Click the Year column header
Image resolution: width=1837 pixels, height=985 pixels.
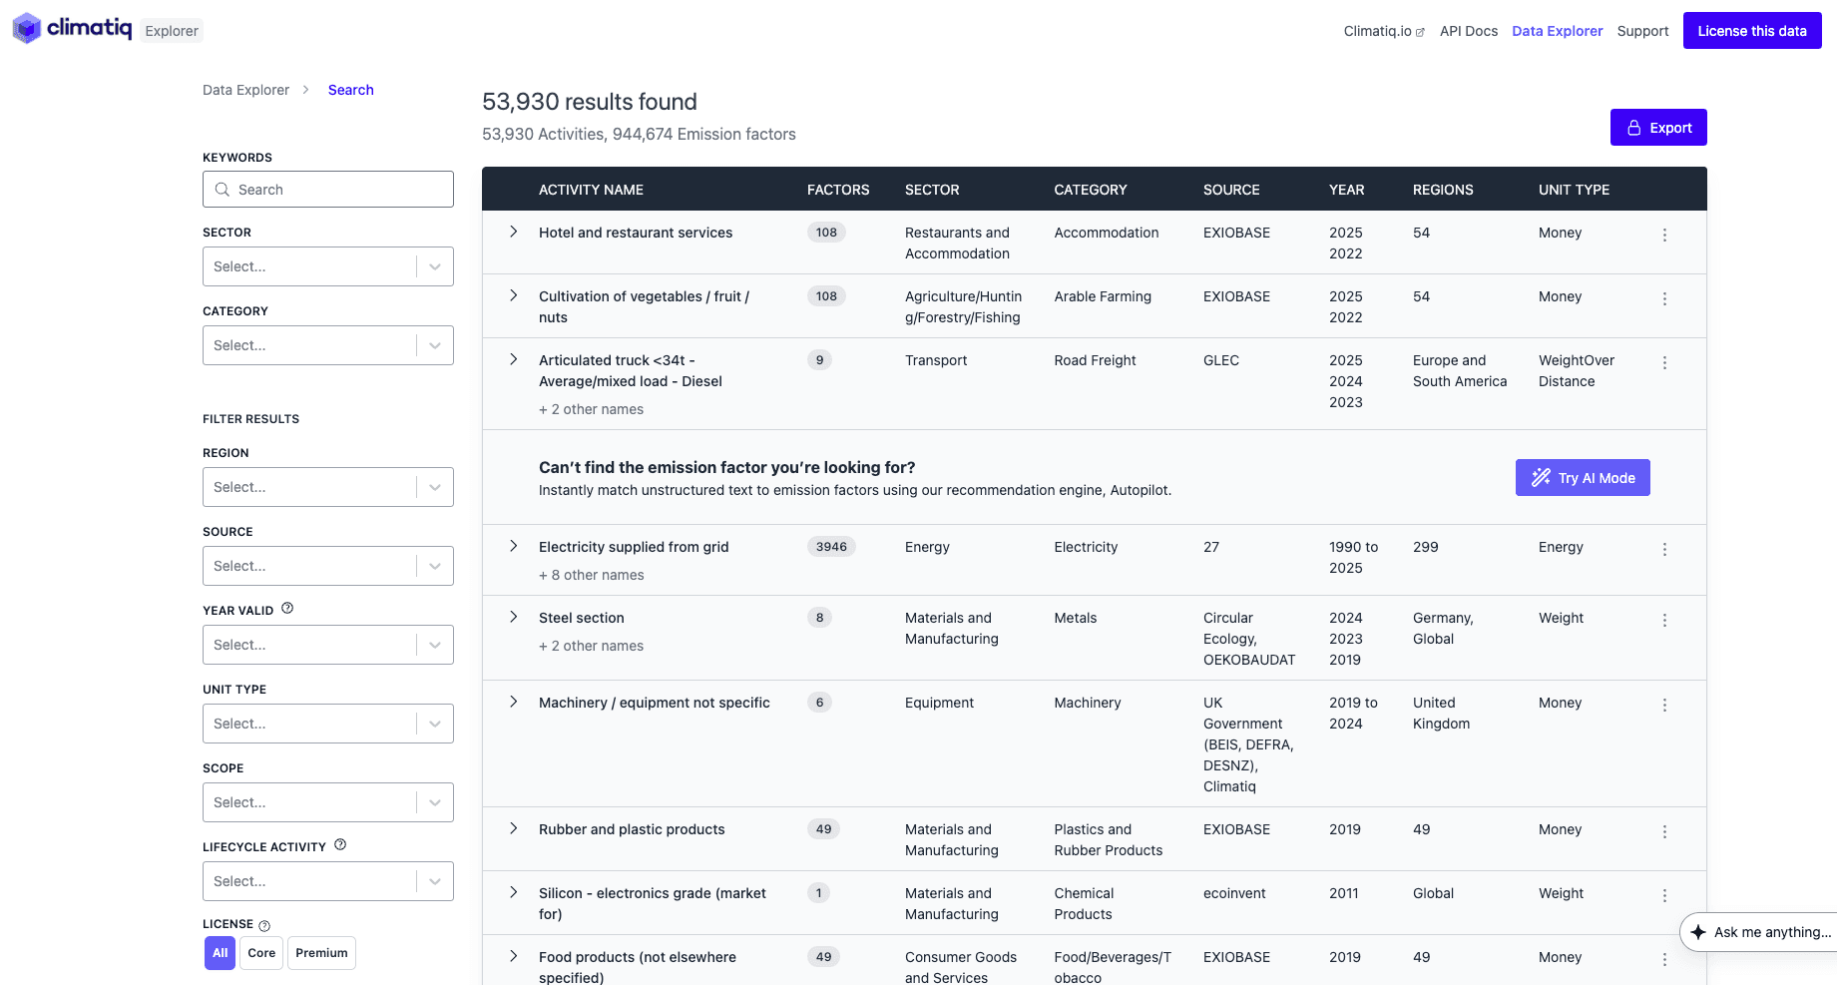pyautogui.click(x=1346, y=190)
